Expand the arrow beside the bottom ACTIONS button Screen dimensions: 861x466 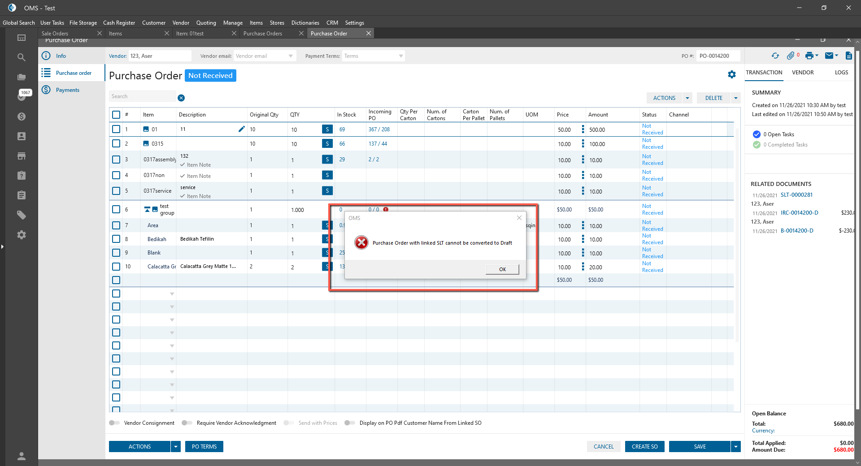(x=176, y=447)
